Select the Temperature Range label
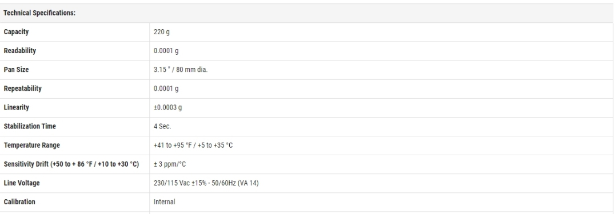The image size is (615, 214). pos(32,145)
